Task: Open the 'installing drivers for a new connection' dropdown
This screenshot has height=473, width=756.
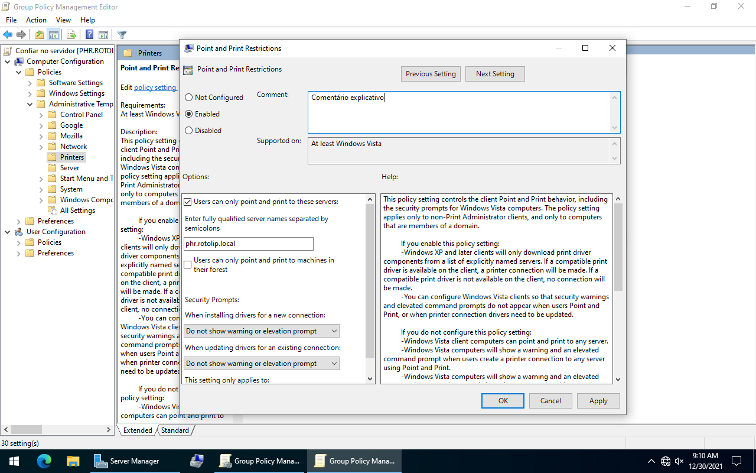Action: coord(262,331)
